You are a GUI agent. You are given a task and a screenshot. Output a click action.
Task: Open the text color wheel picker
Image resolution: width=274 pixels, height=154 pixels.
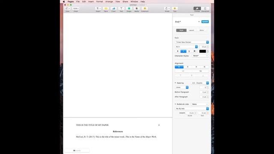207,51
